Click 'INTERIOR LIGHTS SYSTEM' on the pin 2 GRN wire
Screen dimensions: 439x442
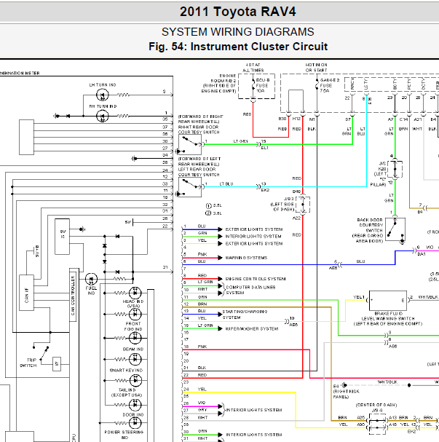pyautogui.click(x=253, y=236)
